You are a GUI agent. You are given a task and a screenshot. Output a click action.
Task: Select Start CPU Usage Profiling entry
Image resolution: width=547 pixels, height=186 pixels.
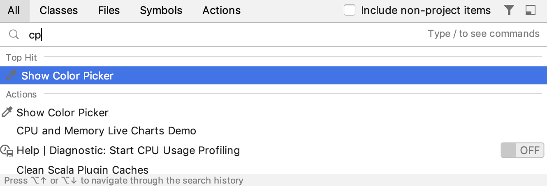(x=128, y=150)
